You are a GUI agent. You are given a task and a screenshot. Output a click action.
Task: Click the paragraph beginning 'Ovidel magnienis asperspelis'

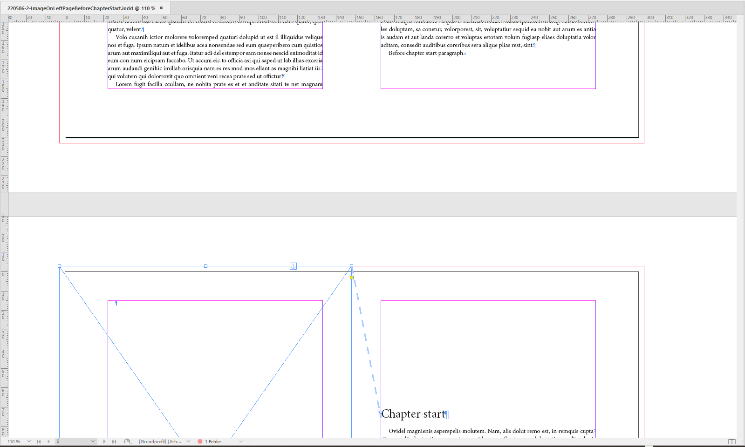(x=488, y=434)
